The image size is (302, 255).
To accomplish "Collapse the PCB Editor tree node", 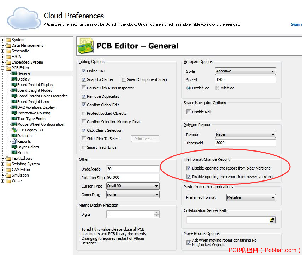I will 2,68.
